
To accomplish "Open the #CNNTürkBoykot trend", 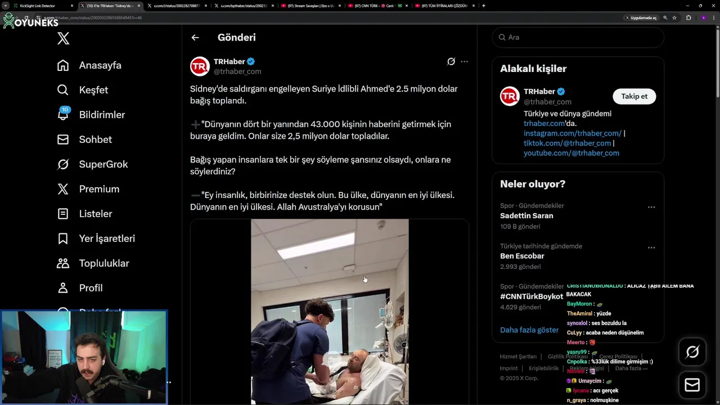I will coord(532,296).
